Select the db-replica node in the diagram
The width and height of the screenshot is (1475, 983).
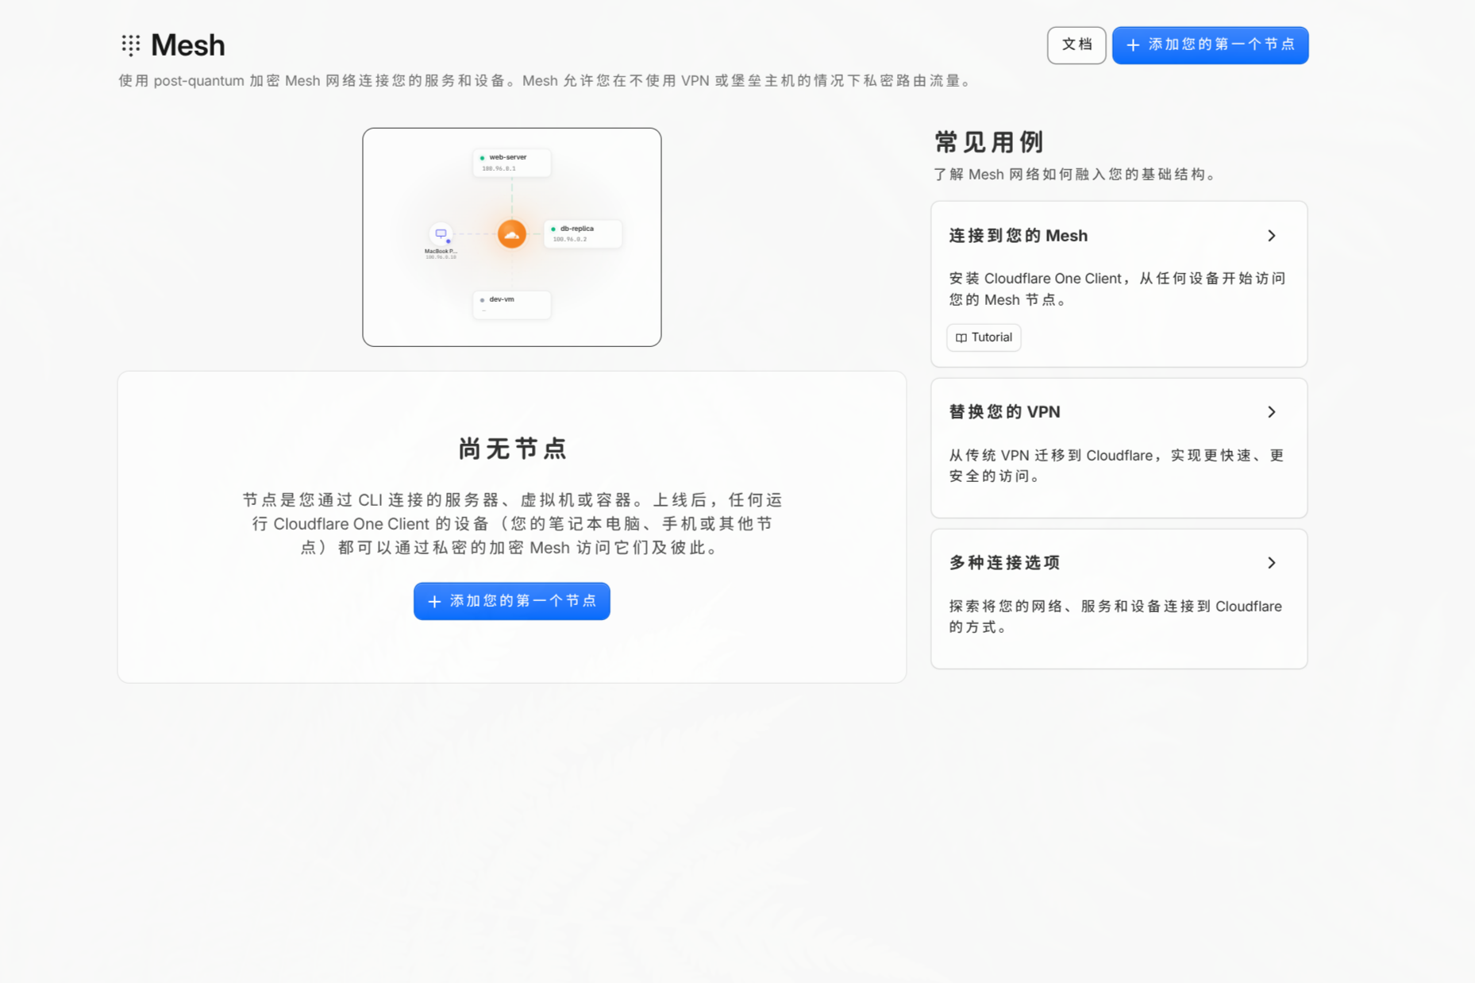click(583, 233)
